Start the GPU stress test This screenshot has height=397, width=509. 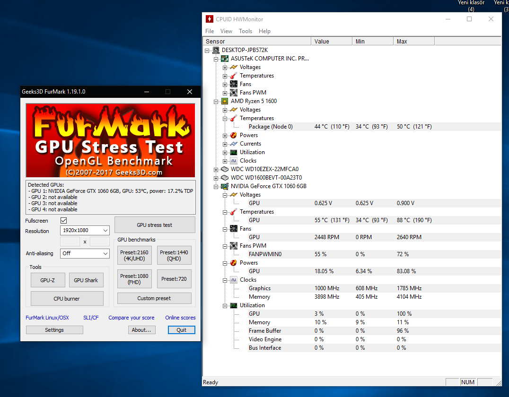pos(155,225)
